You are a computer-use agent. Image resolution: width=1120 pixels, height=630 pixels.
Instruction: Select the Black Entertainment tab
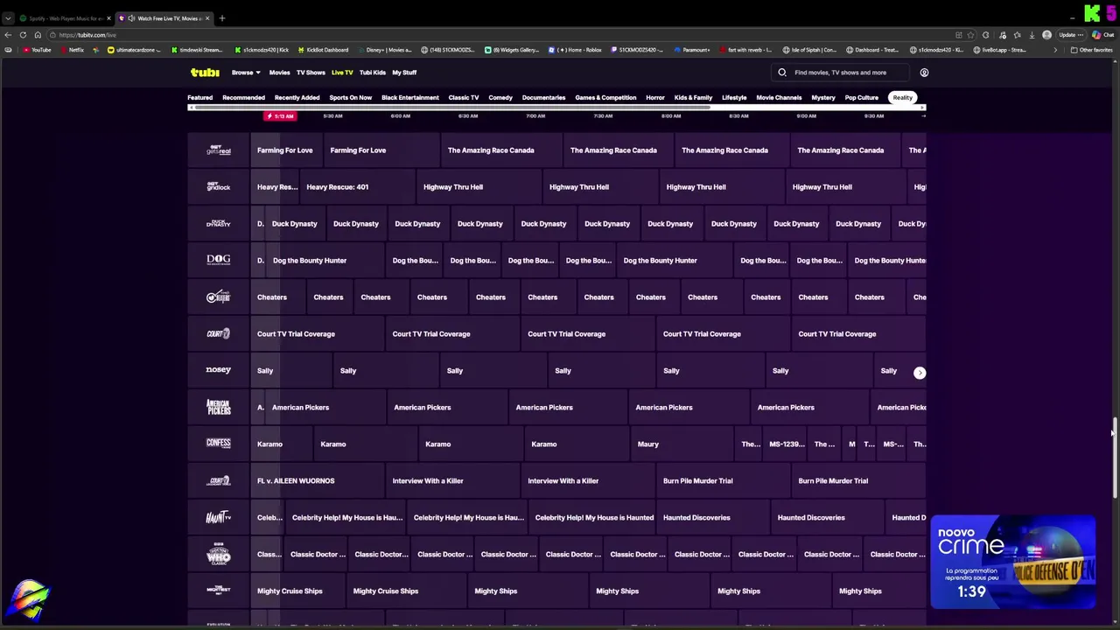click(410, 97)
